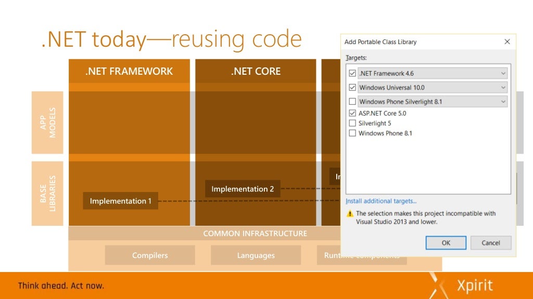This screenshot has width=533, height=299.
Task: Click the Targets: label
Action: click(x=356, y=58)
